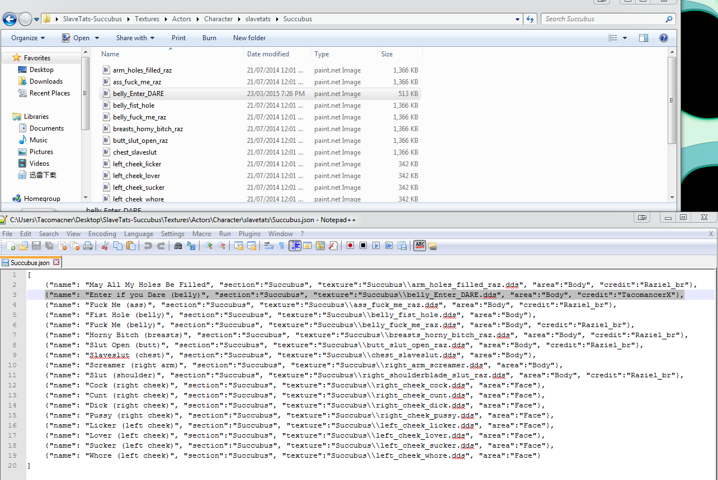Toggle ABC spell check button
Image resolution: width=718 pixels, height=480 pixels.
[x=419, y=246]
